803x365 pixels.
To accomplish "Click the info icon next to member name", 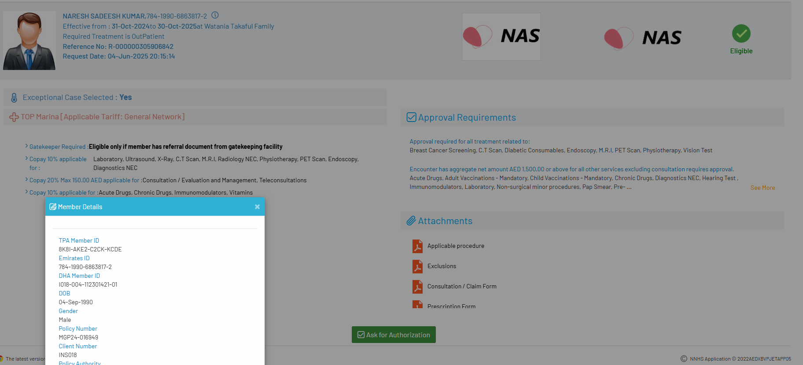I will (215, 15).
